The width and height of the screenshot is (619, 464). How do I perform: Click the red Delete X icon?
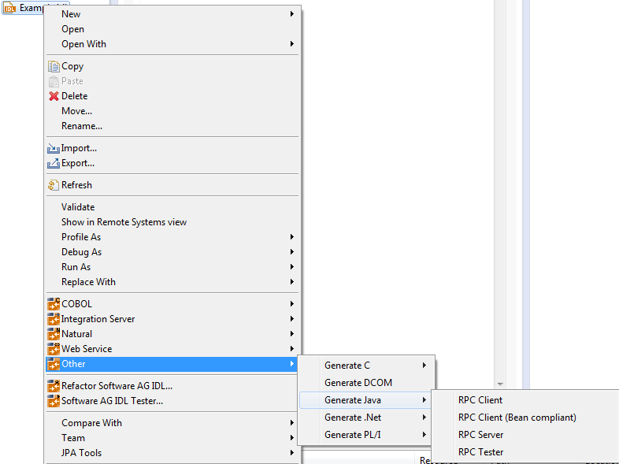point(54,96)
